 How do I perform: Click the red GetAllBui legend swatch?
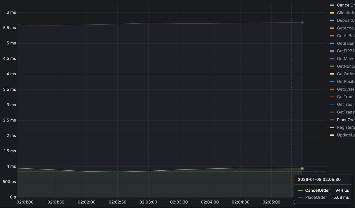[332, 36]
